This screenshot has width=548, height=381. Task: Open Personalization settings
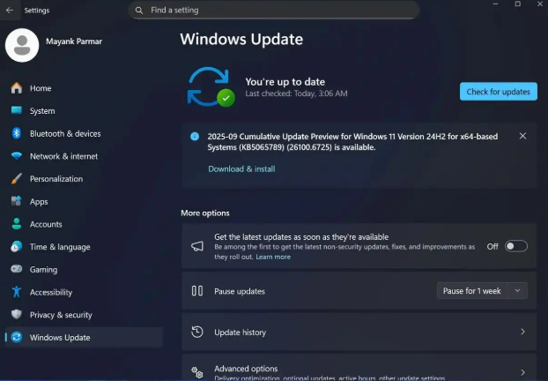point(84,178)
